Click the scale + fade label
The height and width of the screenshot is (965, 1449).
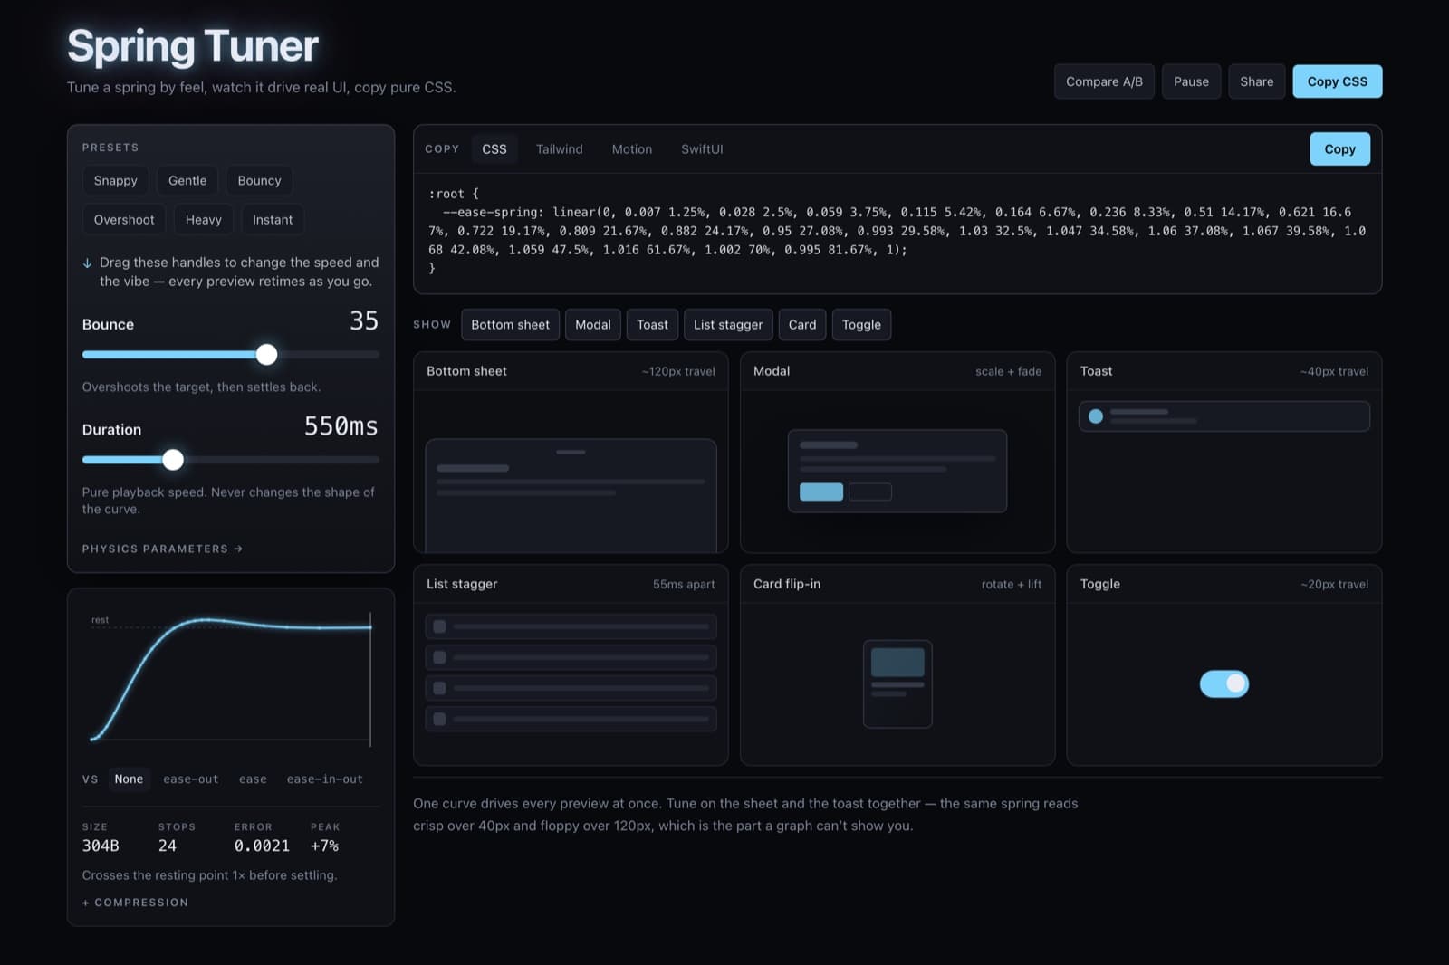coord(1008,371)
